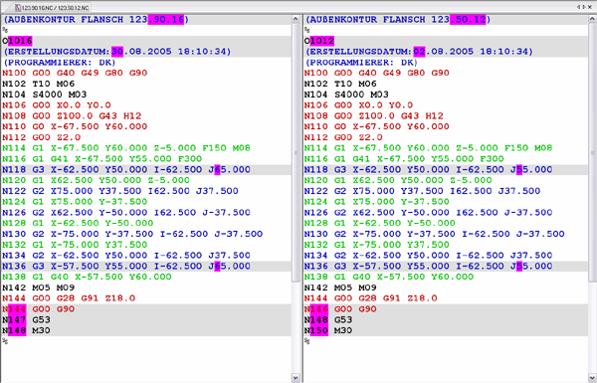The image size is (597, 383).
Task: Click the tab scroll left arrow
Action: click(x=578, y=7)
